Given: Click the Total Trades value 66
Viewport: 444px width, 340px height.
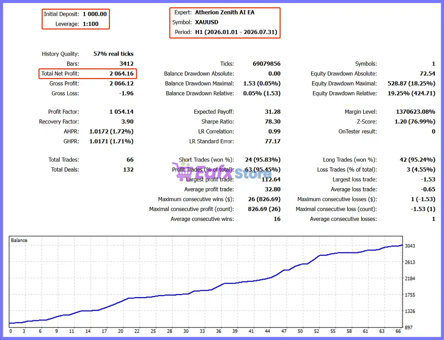Looking at the screenshot, I should click(x=130, y=160).
